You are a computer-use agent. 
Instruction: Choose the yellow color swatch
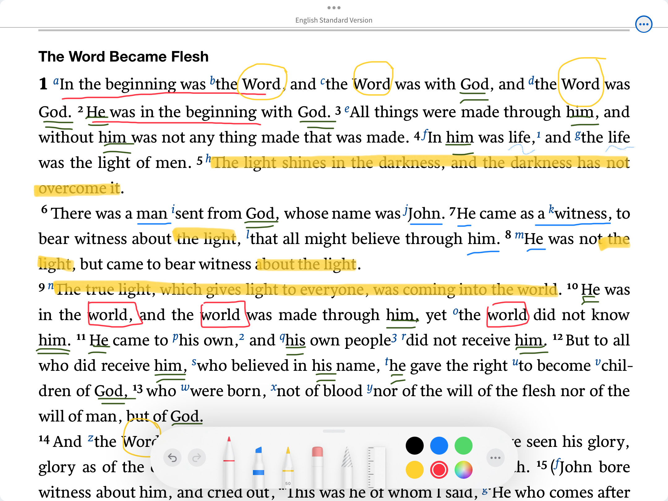(414, 470)
